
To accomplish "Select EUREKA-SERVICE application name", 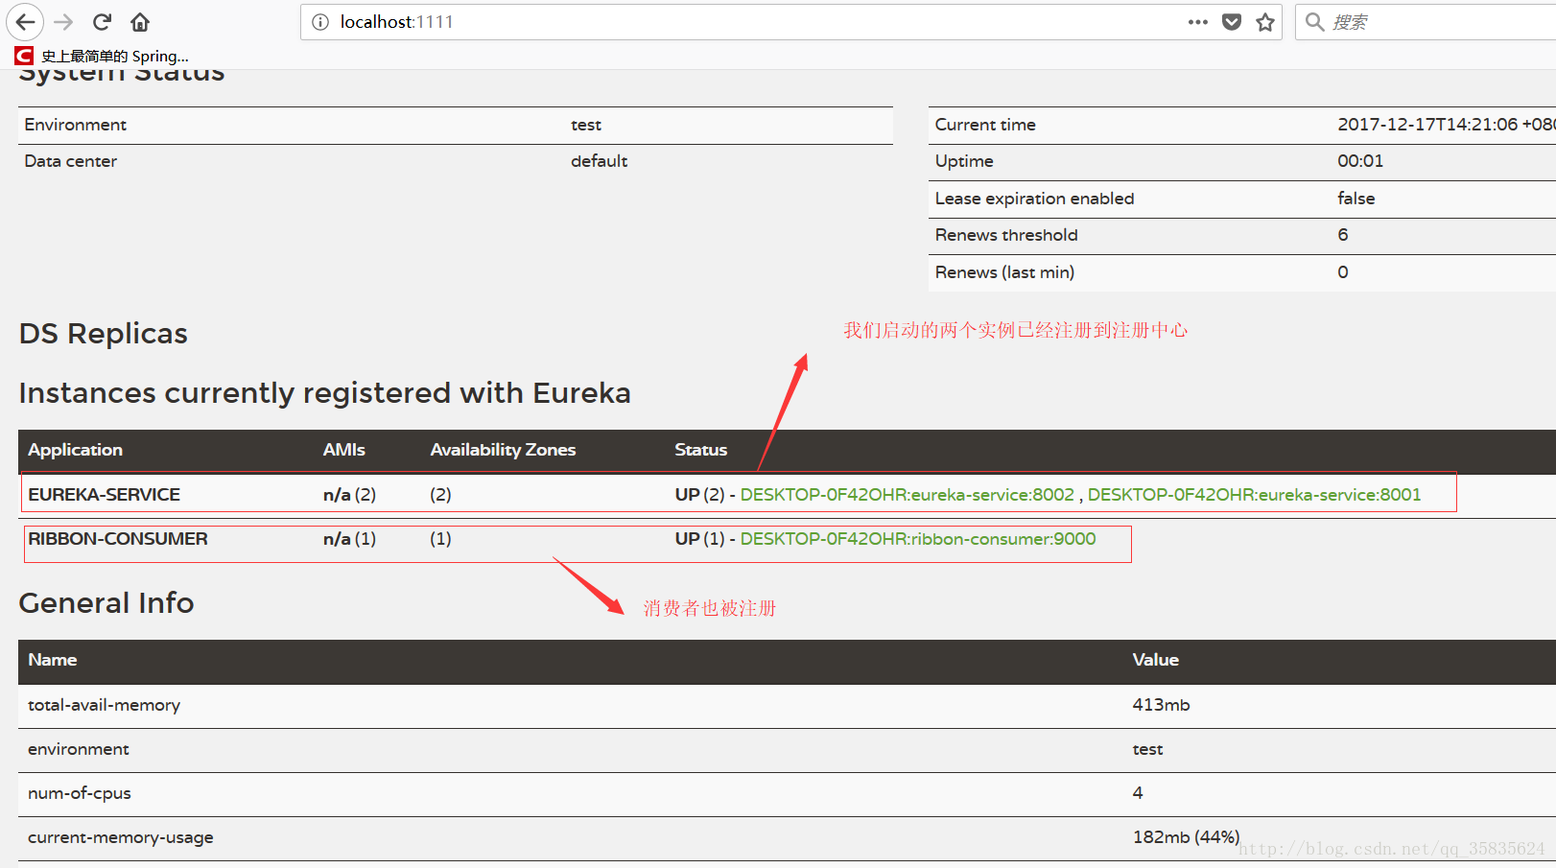I will click(104, 495).
